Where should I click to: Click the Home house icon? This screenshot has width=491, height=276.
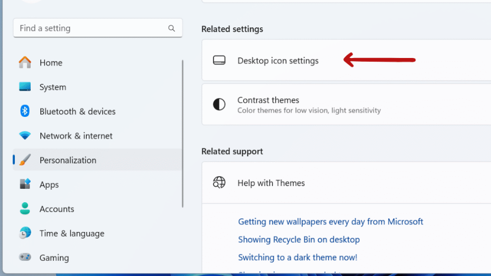pyautogui.click(x=25, y=62)
